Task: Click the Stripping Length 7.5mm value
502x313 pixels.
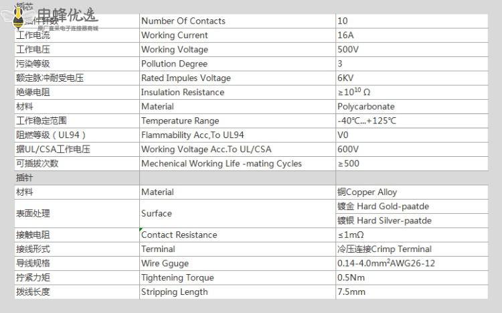Action: (x=351, y=292)
